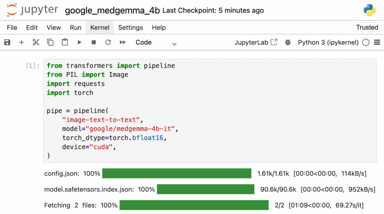
Task: Interrupt the kernel with the stop icon
Action: (94, 42)
